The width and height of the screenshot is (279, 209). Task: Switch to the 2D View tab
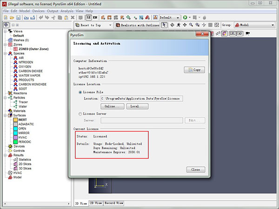(x=96, y=203)
